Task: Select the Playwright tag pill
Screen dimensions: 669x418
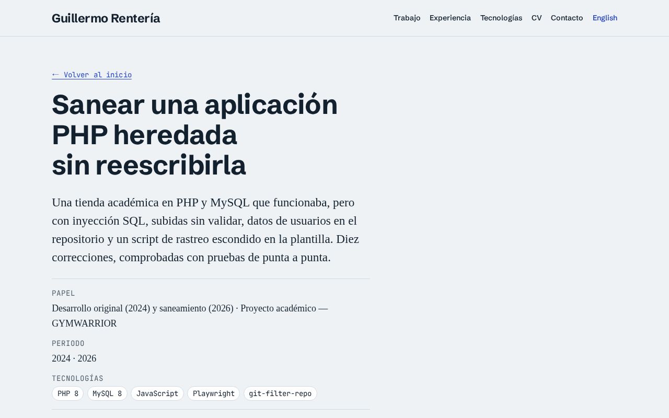Action: (214, 393)
